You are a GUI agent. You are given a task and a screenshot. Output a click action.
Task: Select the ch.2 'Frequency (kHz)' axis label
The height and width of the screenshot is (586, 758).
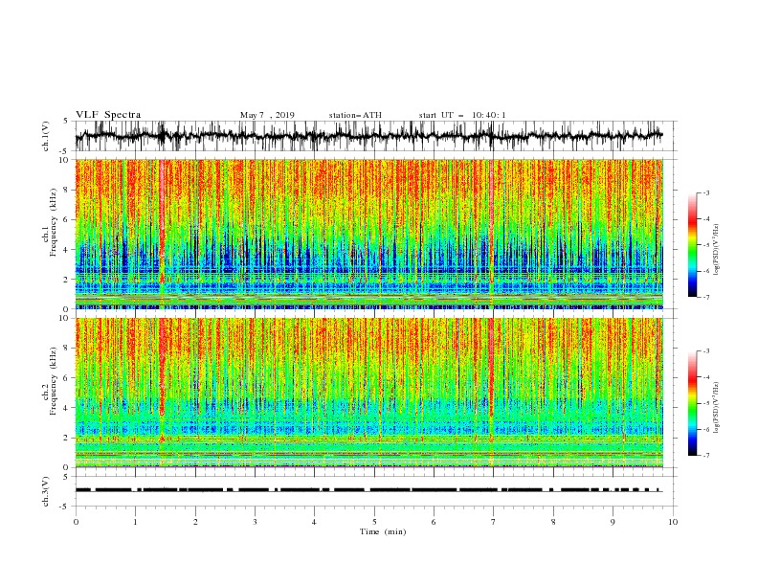tap(54, 381)
